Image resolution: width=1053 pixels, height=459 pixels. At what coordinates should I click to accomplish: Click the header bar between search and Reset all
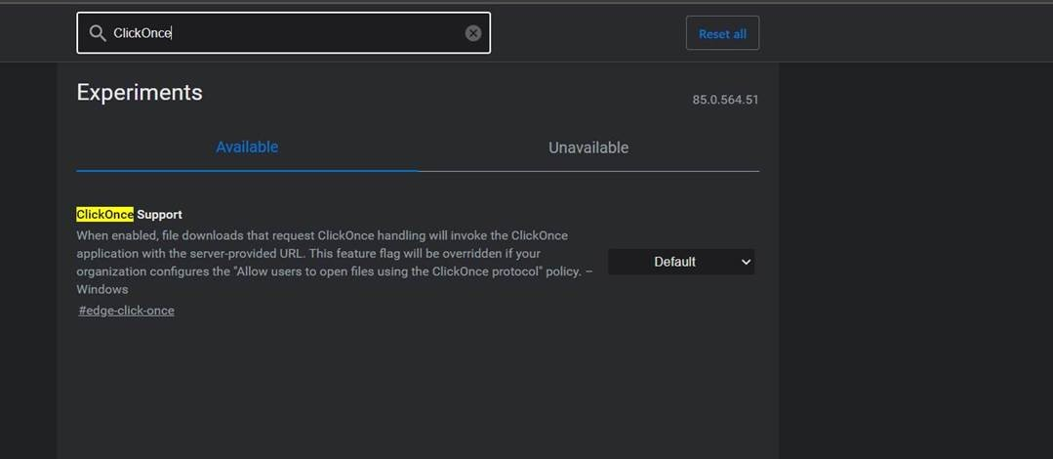click(x=587, y=33)
